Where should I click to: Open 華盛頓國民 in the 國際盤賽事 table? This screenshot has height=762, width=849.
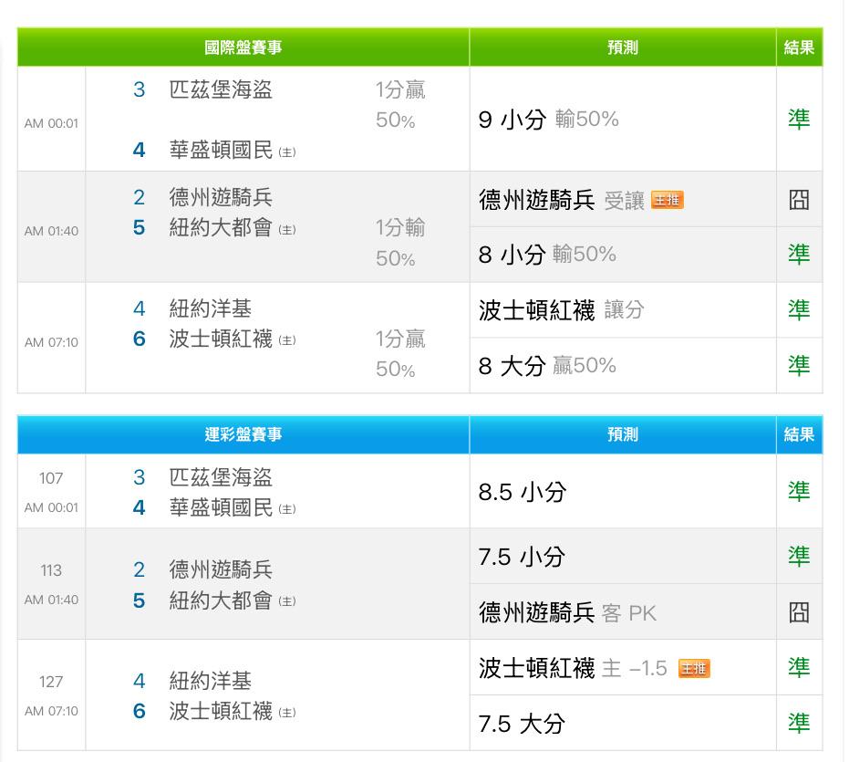point(221,150)
